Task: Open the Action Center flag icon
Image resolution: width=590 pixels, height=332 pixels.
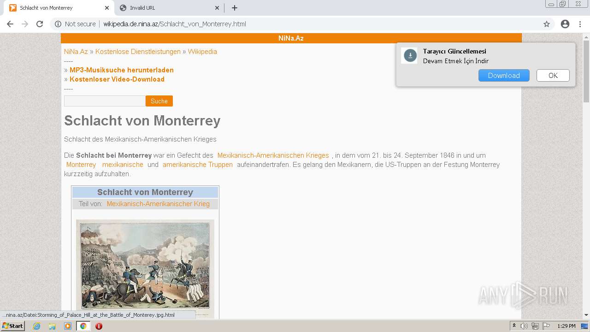Action: tap(546, 326)
